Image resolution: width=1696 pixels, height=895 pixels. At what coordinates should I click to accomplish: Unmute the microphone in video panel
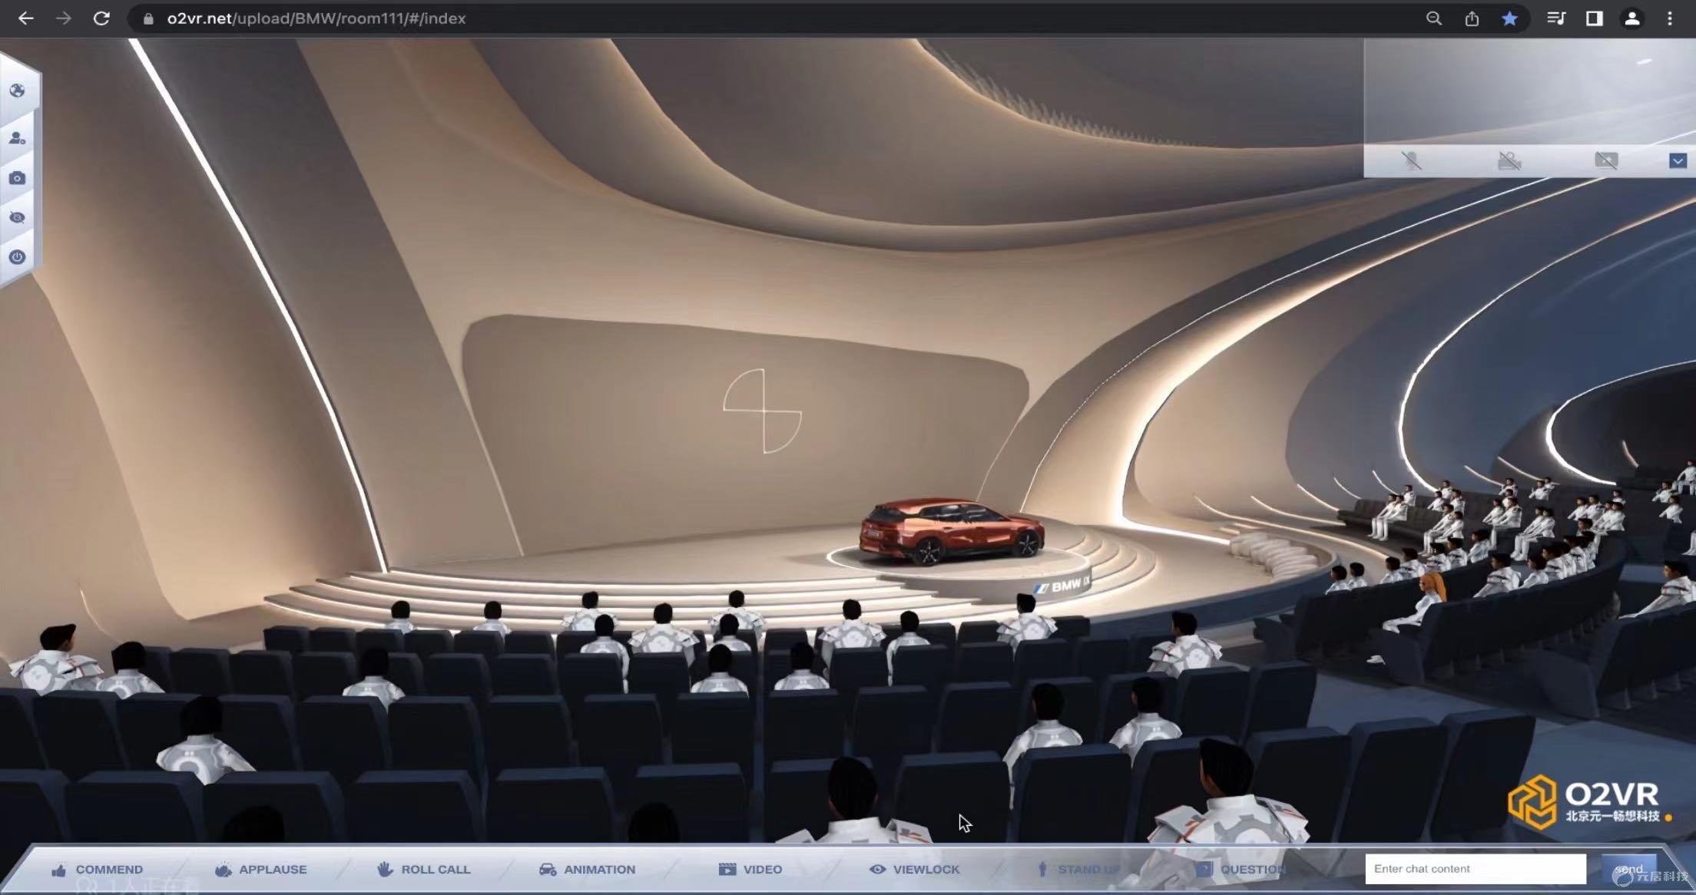tap(1411, 160)
